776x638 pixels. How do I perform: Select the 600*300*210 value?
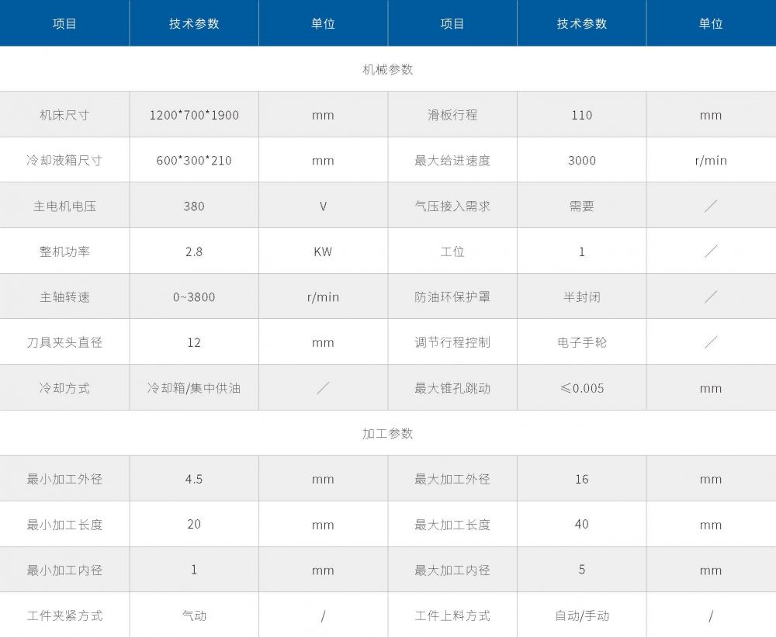pyautogui.click(x=194, y=161)
